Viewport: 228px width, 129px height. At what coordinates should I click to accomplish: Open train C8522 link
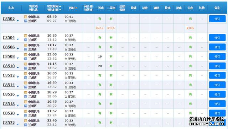point(9,123)
